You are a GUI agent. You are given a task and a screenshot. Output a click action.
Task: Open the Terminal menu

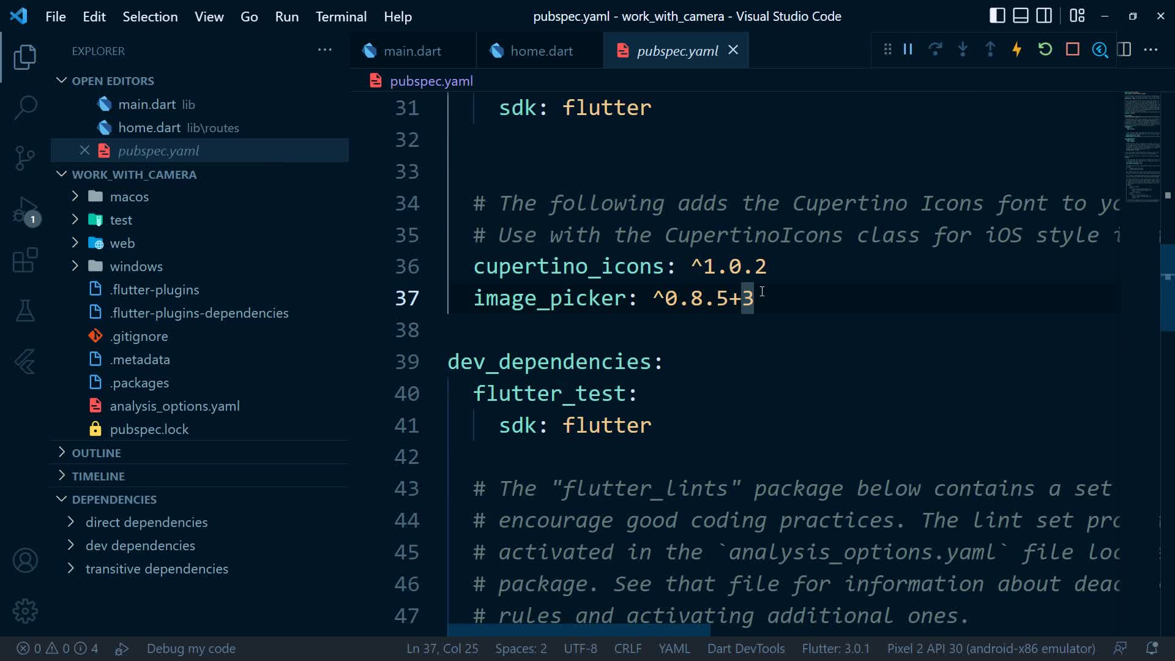click(341, 17)
